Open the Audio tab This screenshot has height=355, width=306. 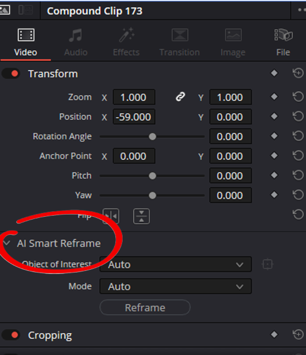click(76, 42)
